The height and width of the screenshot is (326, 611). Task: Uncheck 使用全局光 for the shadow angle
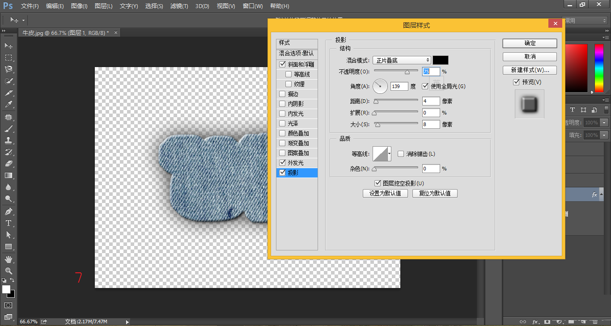click(424, 86)
